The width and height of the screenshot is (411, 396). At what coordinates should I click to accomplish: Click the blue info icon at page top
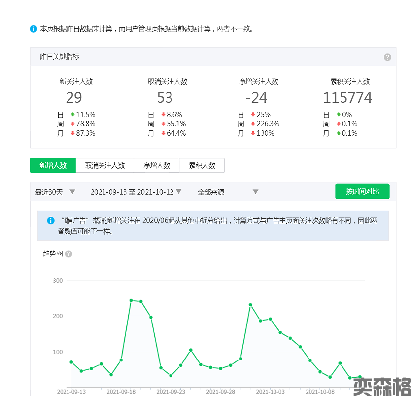(x=34, y=29)
